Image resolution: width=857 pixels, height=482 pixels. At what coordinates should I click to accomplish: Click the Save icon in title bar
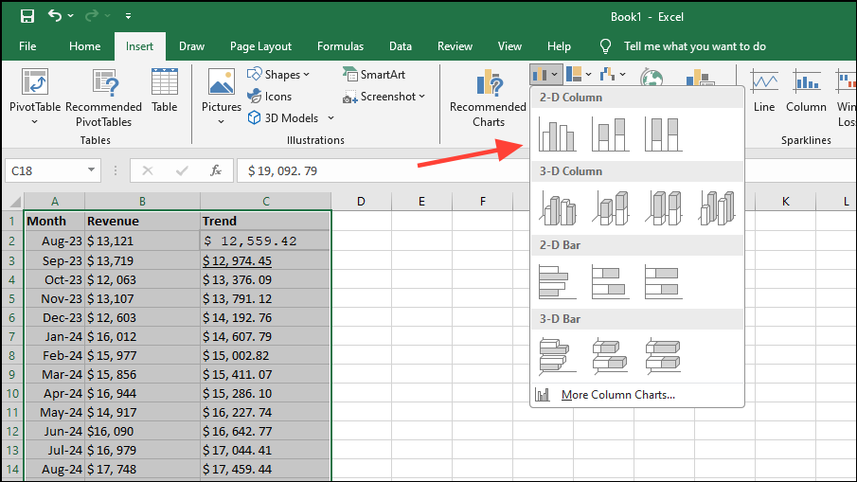coord(27,16)
